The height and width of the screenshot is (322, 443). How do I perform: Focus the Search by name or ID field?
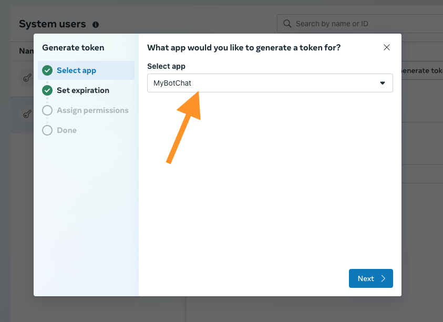(363, 24)
